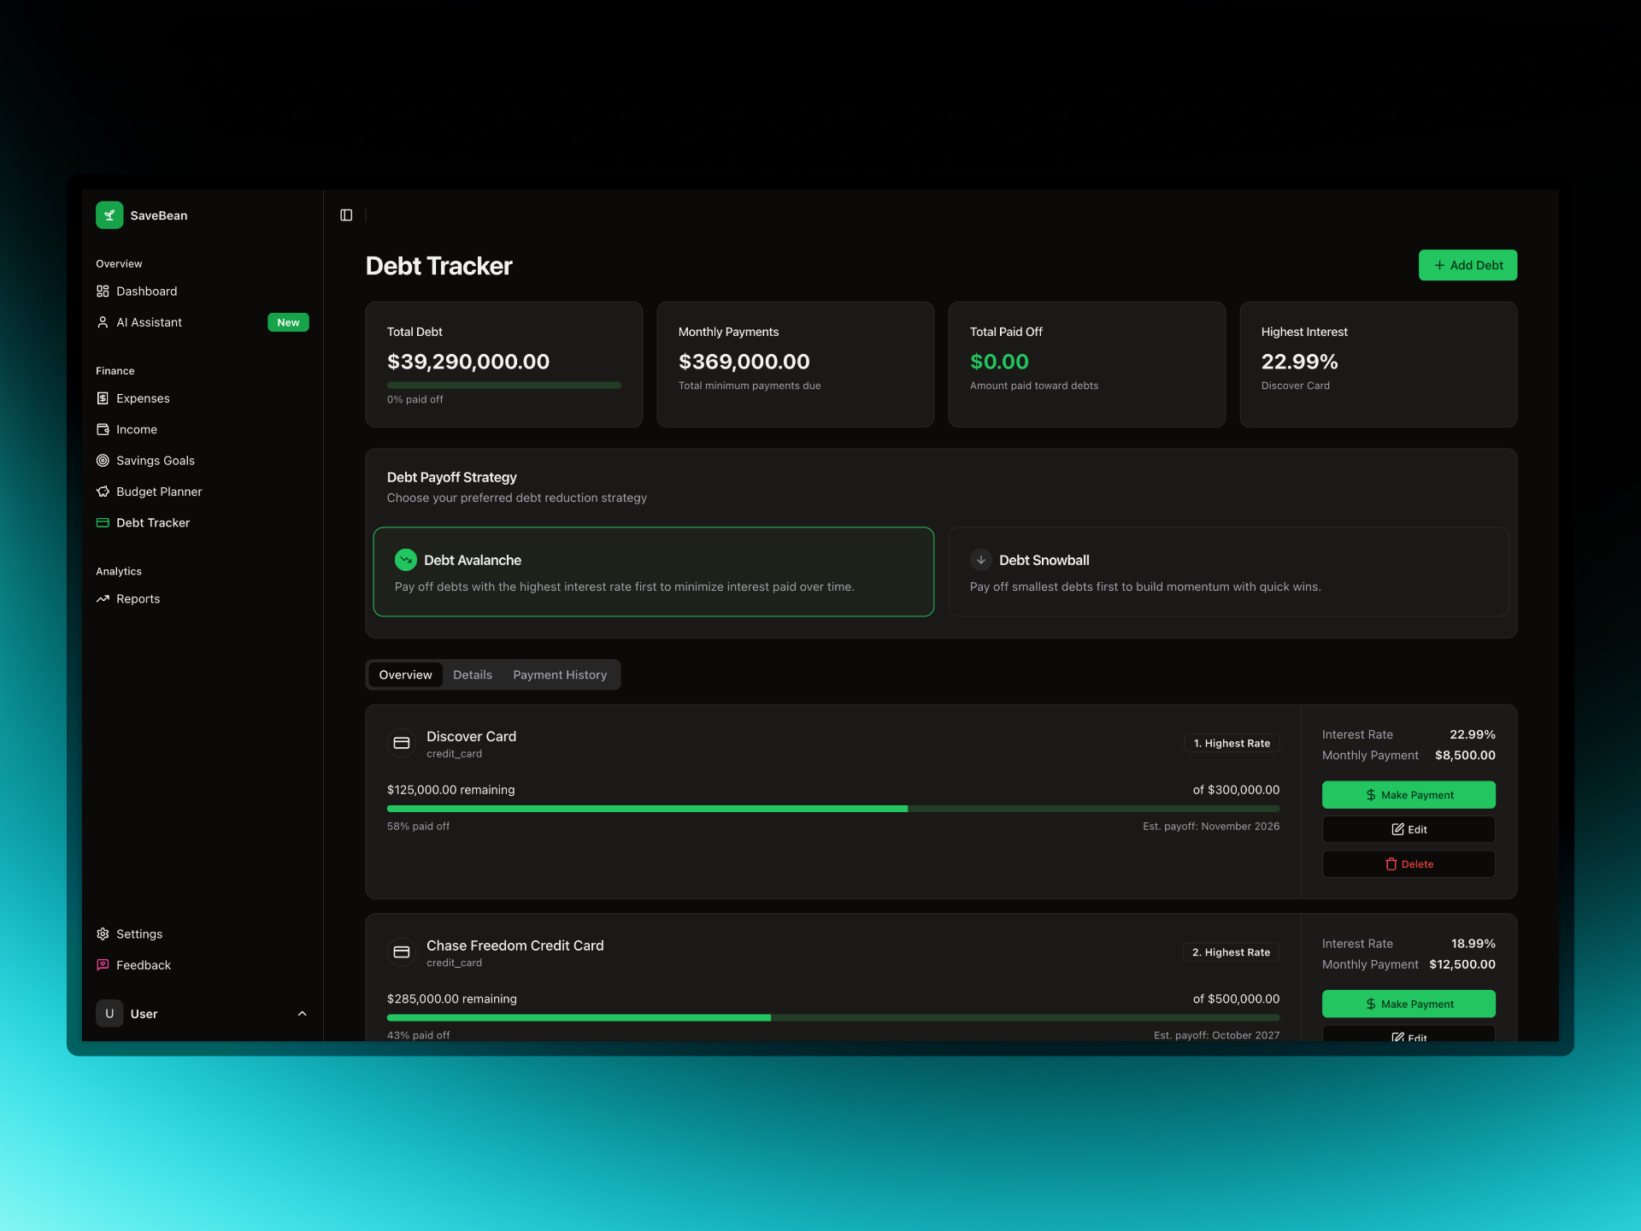1641x1231 pixels.
Task: Click the Debt Avalanche trending-down icon
Action: tap(406, 560)
